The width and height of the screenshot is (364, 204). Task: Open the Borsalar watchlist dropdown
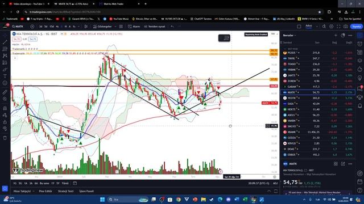(x=289, y=35)
